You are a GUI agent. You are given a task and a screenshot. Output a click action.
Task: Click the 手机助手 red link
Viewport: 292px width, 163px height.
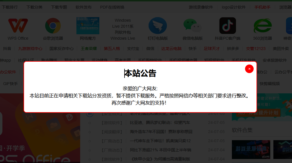coord(263,7)
